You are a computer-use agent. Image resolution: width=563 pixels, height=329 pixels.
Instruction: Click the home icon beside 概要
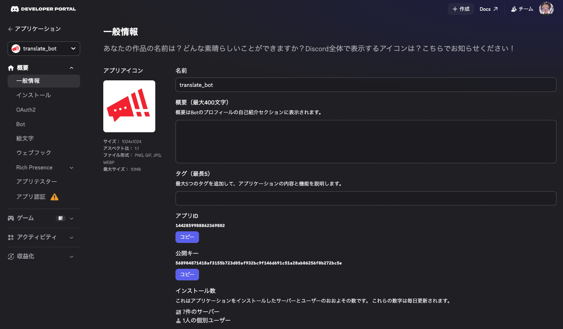coord(11,68)
